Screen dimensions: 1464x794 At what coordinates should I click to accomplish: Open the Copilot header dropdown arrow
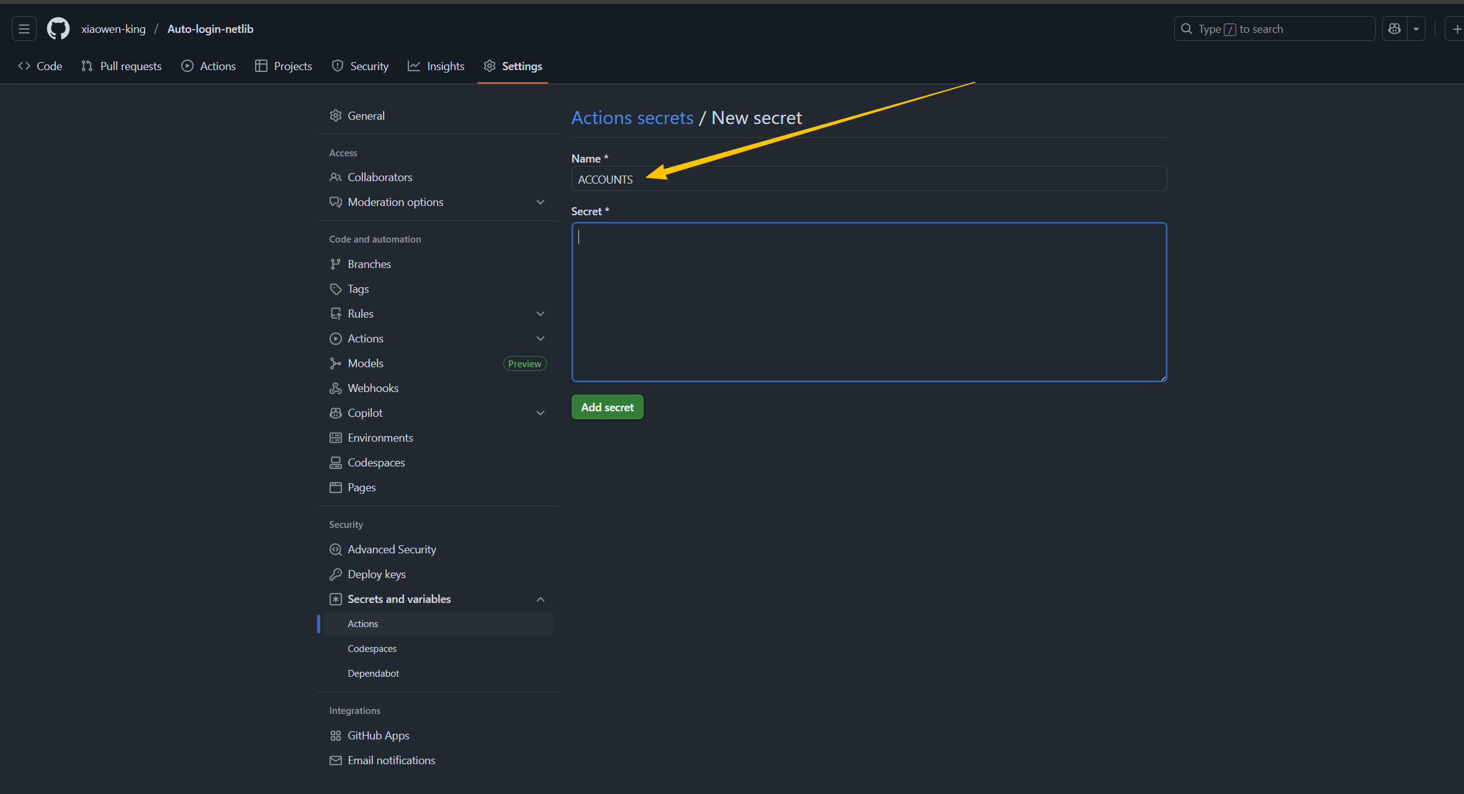[1416, 29]
